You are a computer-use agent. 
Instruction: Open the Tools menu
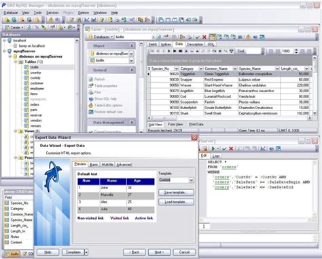(38, 13)
